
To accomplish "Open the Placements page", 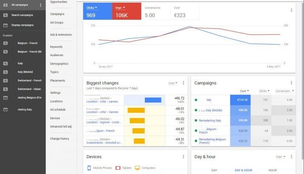I will [57, 81].
